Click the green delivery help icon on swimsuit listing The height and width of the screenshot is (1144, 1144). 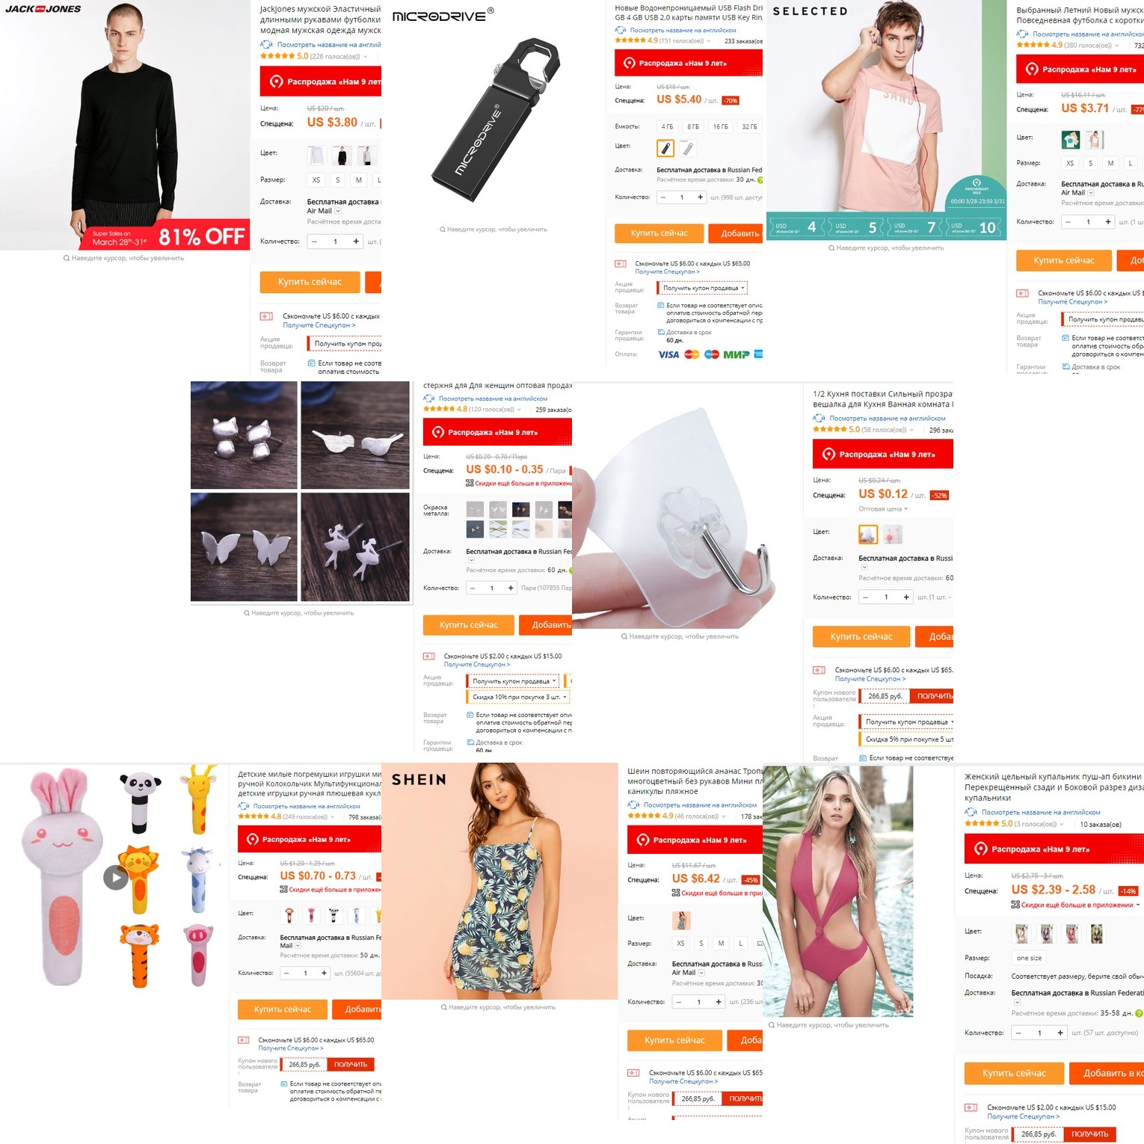[x=1139, y=1013]
